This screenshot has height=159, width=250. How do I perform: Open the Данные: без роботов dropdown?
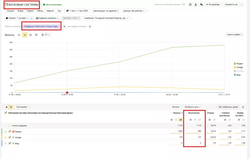point(134,11)
